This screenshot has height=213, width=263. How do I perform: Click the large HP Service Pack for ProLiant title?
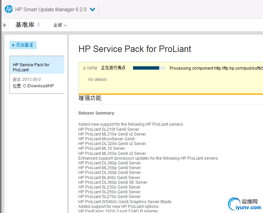[x=135, y=49]
